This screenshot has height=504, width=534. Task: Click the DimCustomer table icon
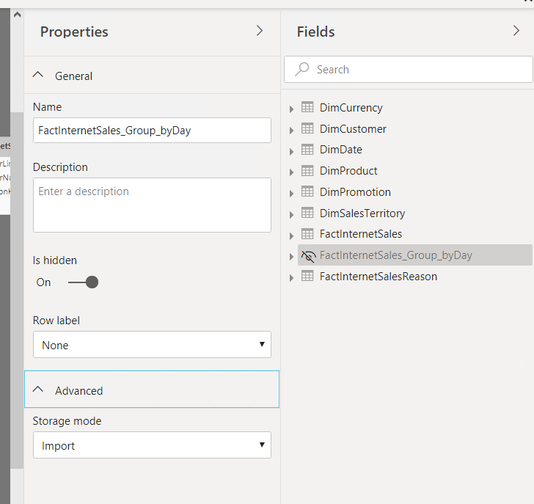(307, 129)
